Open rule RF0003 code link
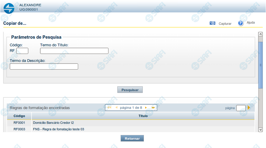266x148 pixels. pyautogui.click(x=19, y=129)
